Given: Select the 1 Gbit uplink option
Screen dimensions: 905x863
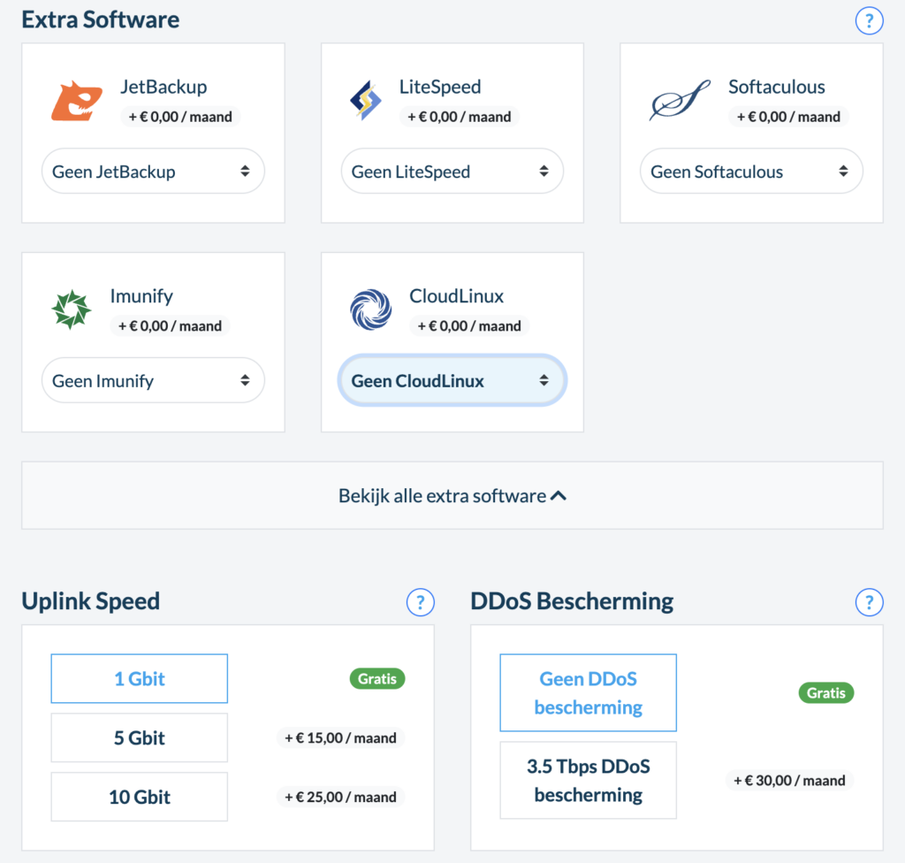Looking at the screenshot, I should pyautogui.click(x=140, y=679).
